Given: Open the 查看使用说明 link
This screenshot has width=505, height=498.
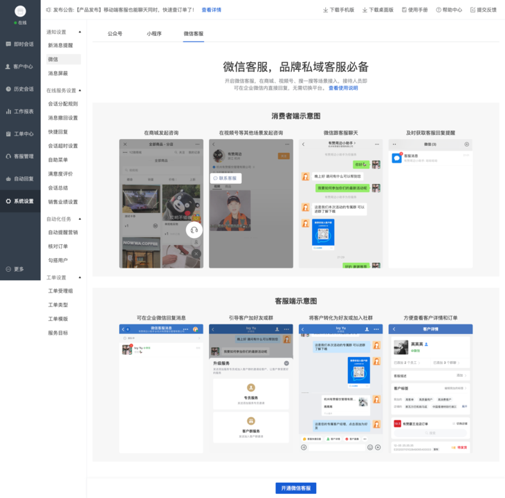Looking at the screenshot, I should (x=343, y=88).
